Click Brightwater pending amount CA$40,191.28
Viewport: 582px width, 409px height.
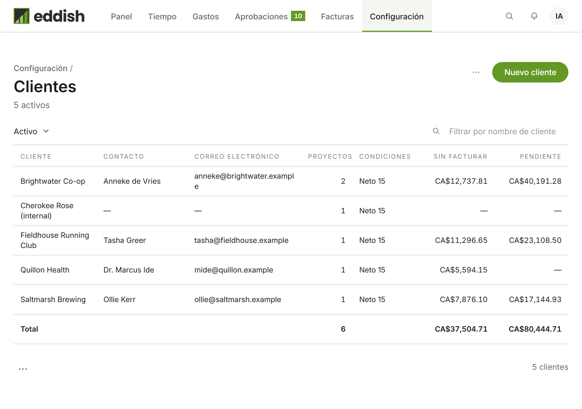coord(535,181)
